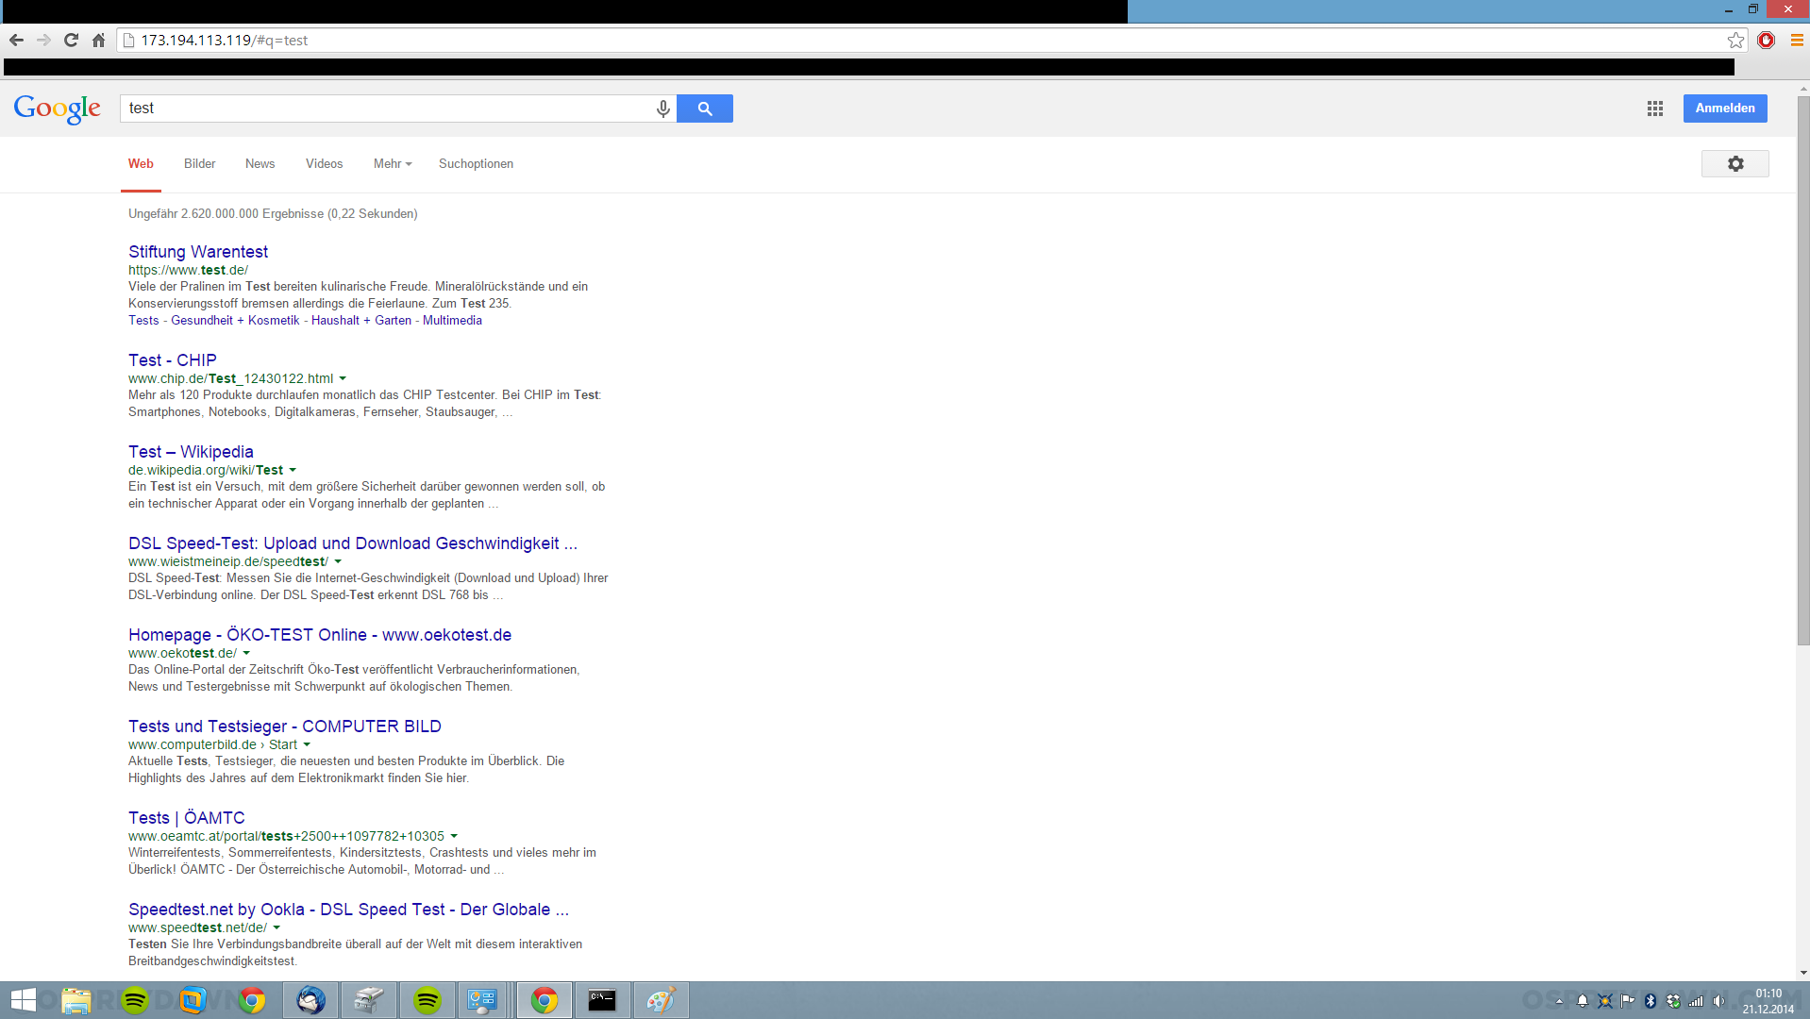Open the Chrome hamburger menu
The height and width of the screenshot is (1019, 1810).
click(1797, 40)
